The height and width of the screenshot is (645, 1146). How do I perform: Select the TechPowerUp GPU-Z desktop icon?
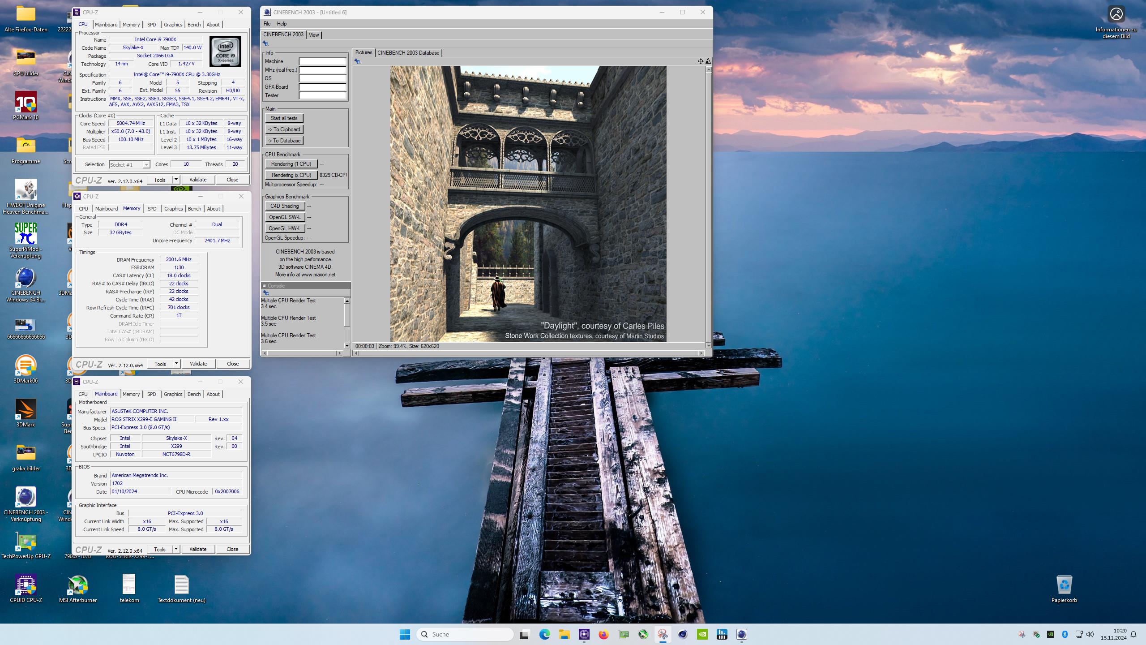pos(26,546)
